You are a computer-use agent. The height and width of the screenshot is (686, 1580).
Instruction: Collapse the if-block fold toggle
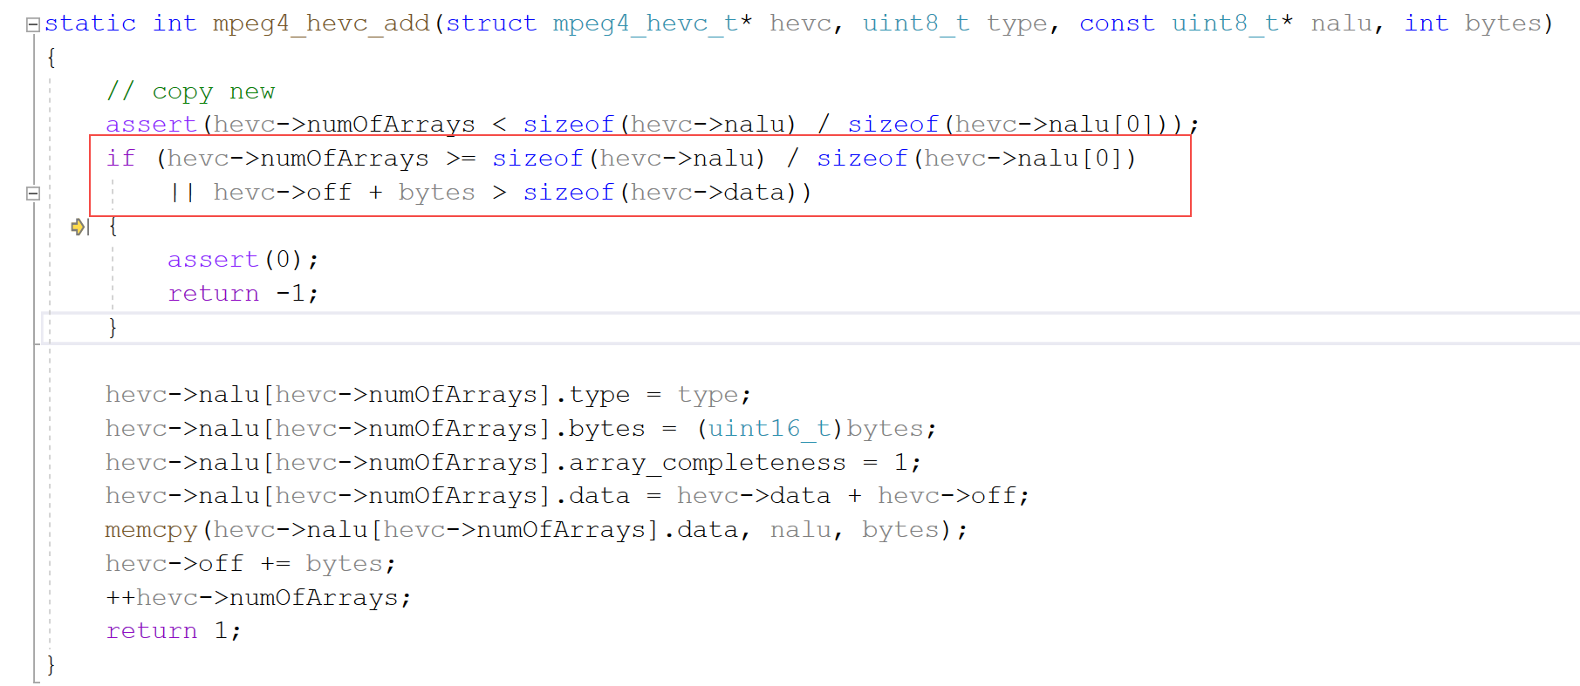point(33,194)
